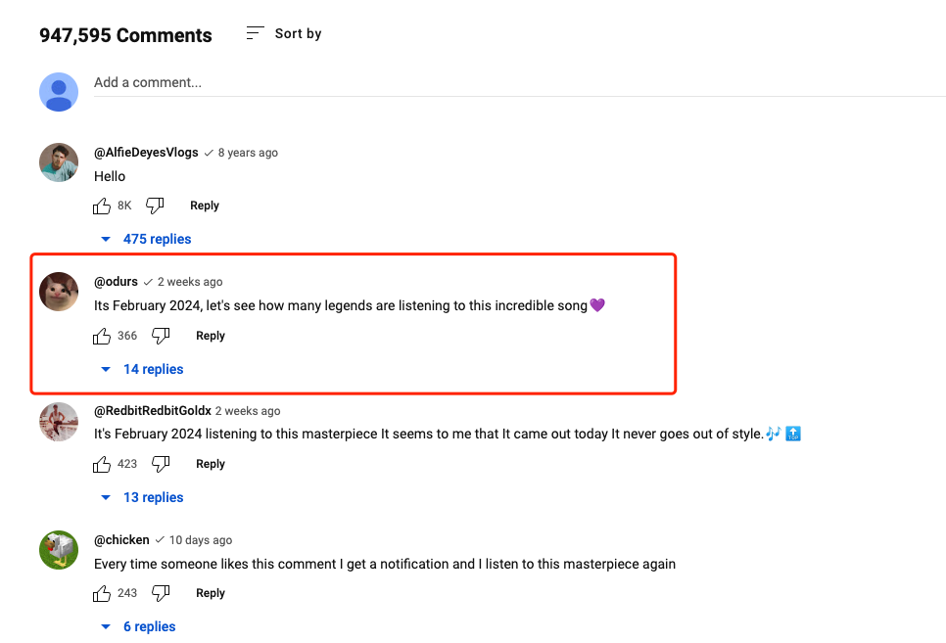Dislike the AlfieDeyesVlogs "Hello" comment
Viewport: 946px width, 643px height.
155,206
